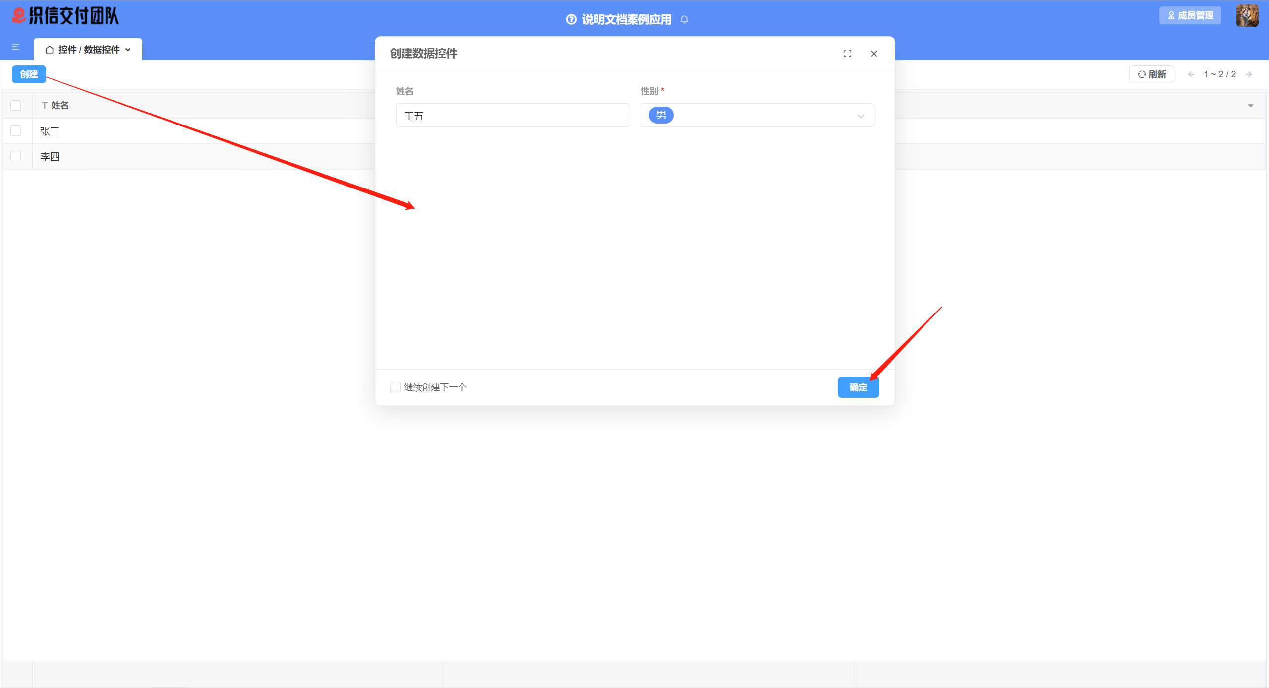The height and width of the screenshot is (688, 1269).
Task: Expand the dialog to fullscreen
Action: pyautogui.click(x=848, y=53)
